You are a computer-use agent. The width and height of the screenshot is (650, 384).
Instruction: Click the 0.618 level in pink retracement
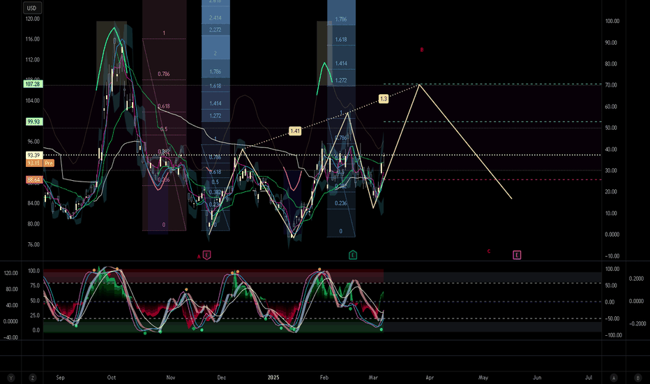pyautogui.click(x=164, y=106)
